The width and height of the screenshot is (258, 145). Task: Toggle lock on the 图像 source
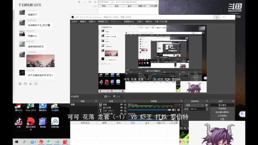(125, 104)
